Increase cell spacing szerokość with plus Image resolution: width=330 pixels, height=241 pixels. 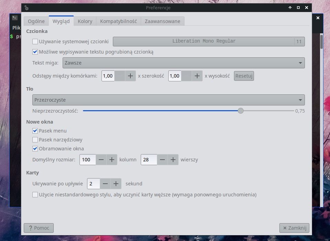130,76
